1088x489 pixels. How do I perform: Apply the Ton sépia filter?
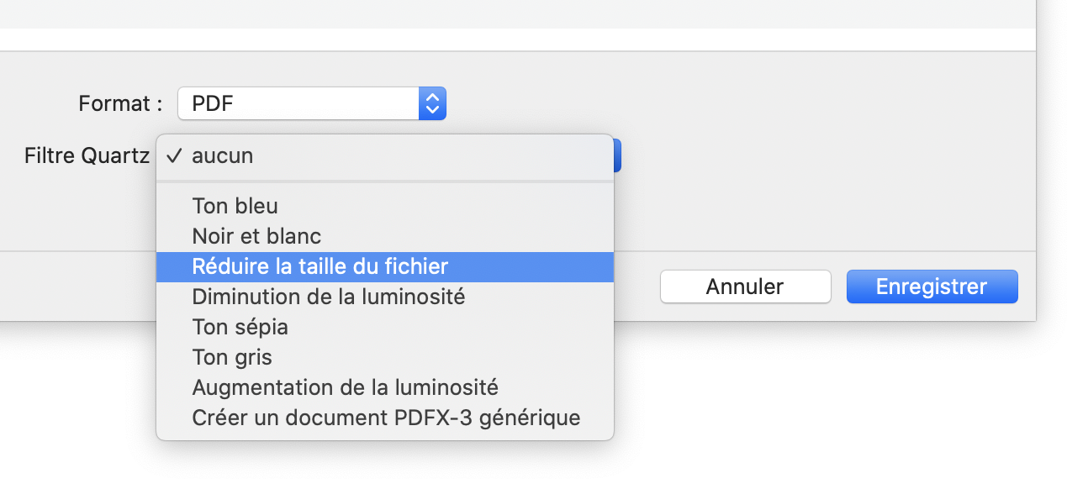[x=240, y=327]
